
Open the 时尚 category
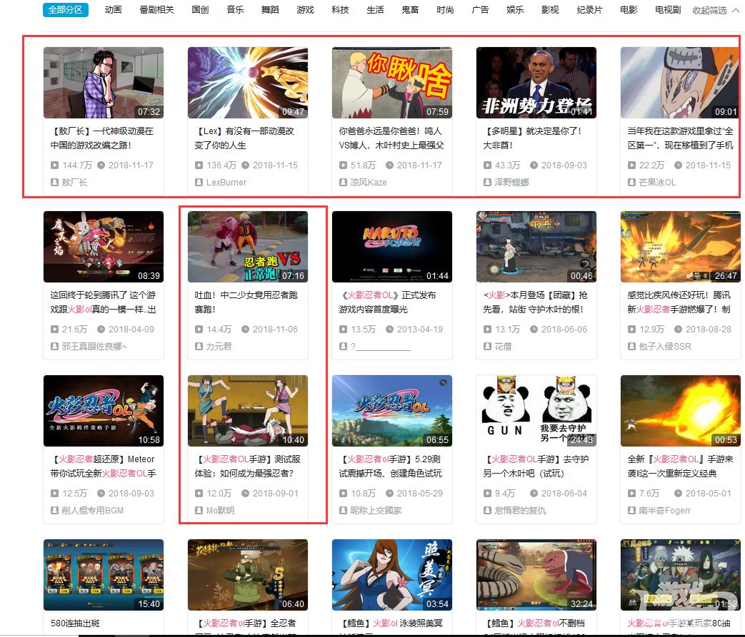[445, 9]
